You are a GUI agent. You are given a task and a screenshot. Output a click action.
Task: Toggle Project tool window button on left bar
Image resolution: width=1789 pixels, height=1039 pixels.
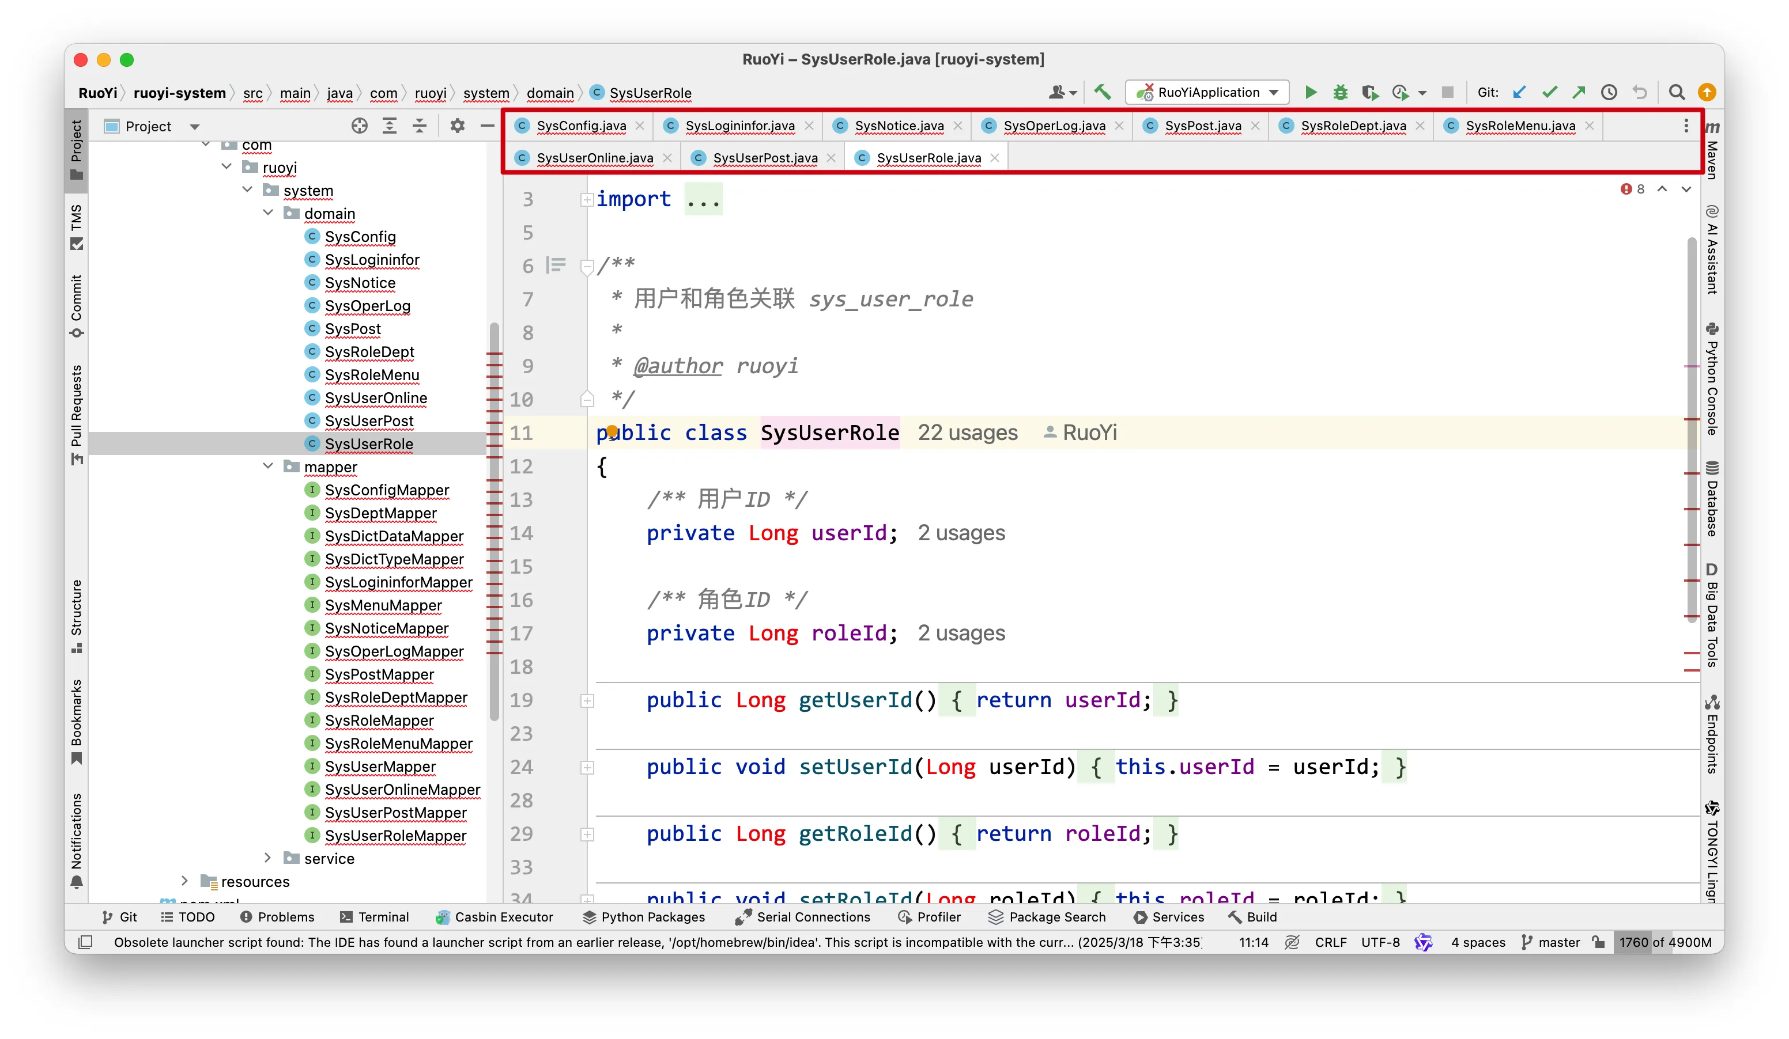pyautogui.click(x=77, y=150)
